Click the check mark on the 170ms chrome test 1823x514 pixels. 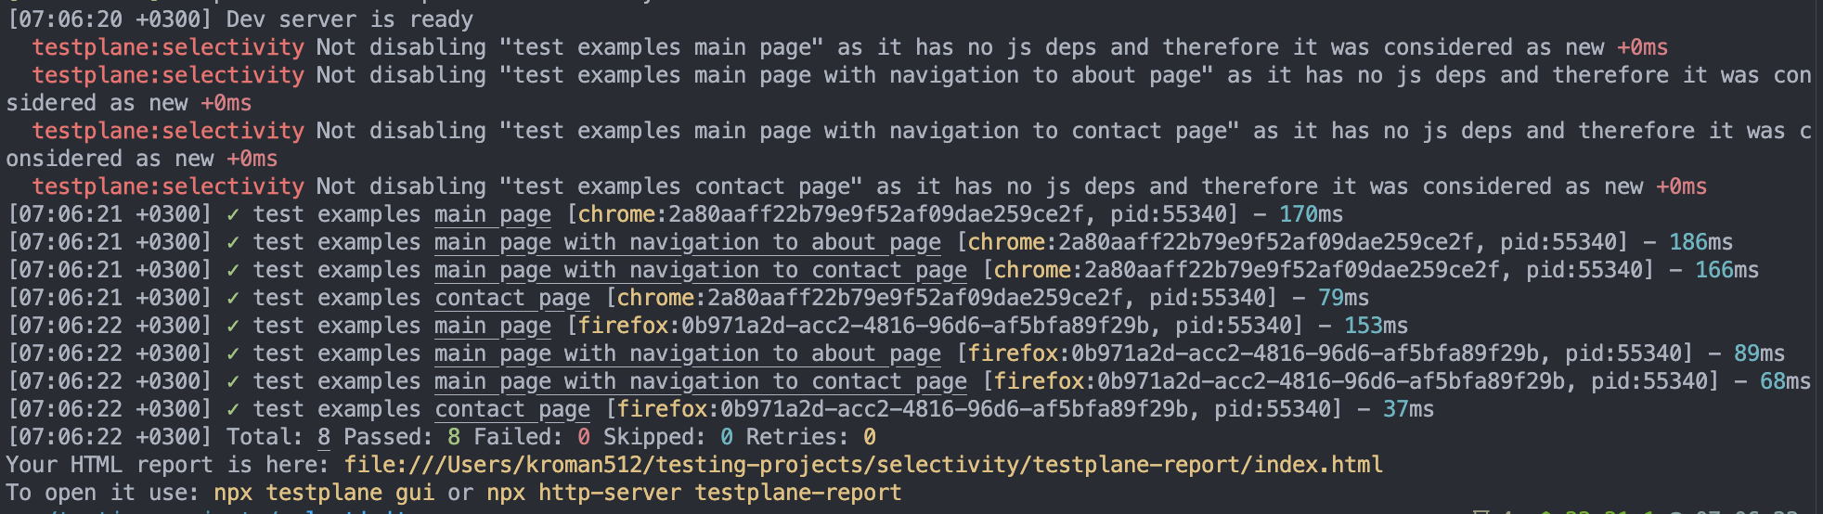click(x=233, y=215)
